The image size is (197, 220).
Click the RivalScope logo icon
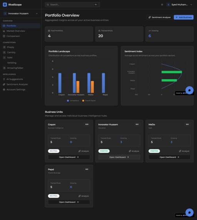coord(5,5)
